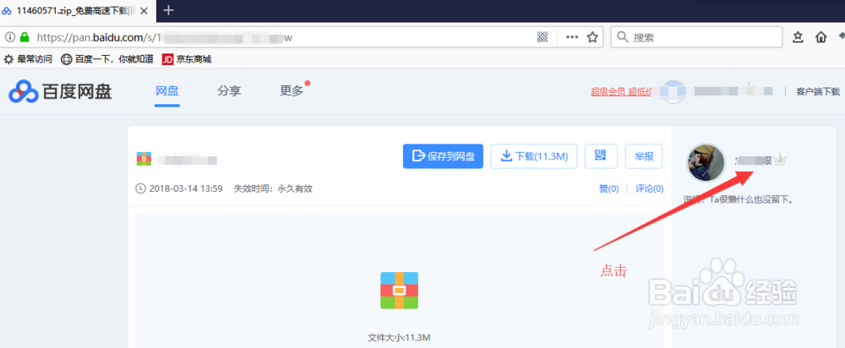Close the 11460571.zip browser tab

coord(144,10)
